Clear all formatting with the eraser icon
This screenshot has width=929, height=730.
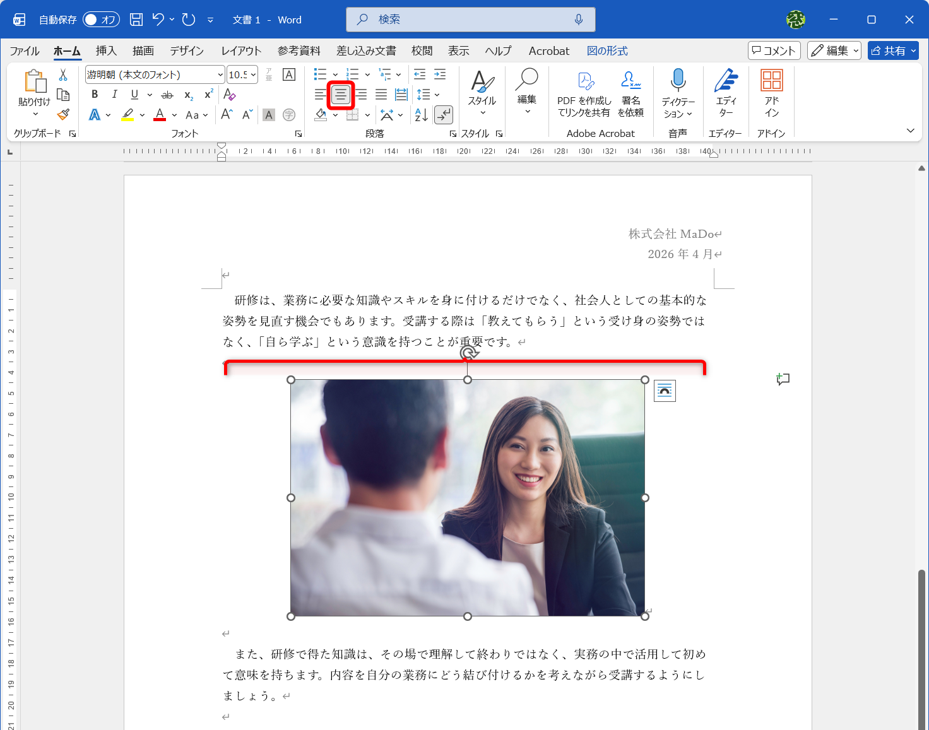(229, 95)
